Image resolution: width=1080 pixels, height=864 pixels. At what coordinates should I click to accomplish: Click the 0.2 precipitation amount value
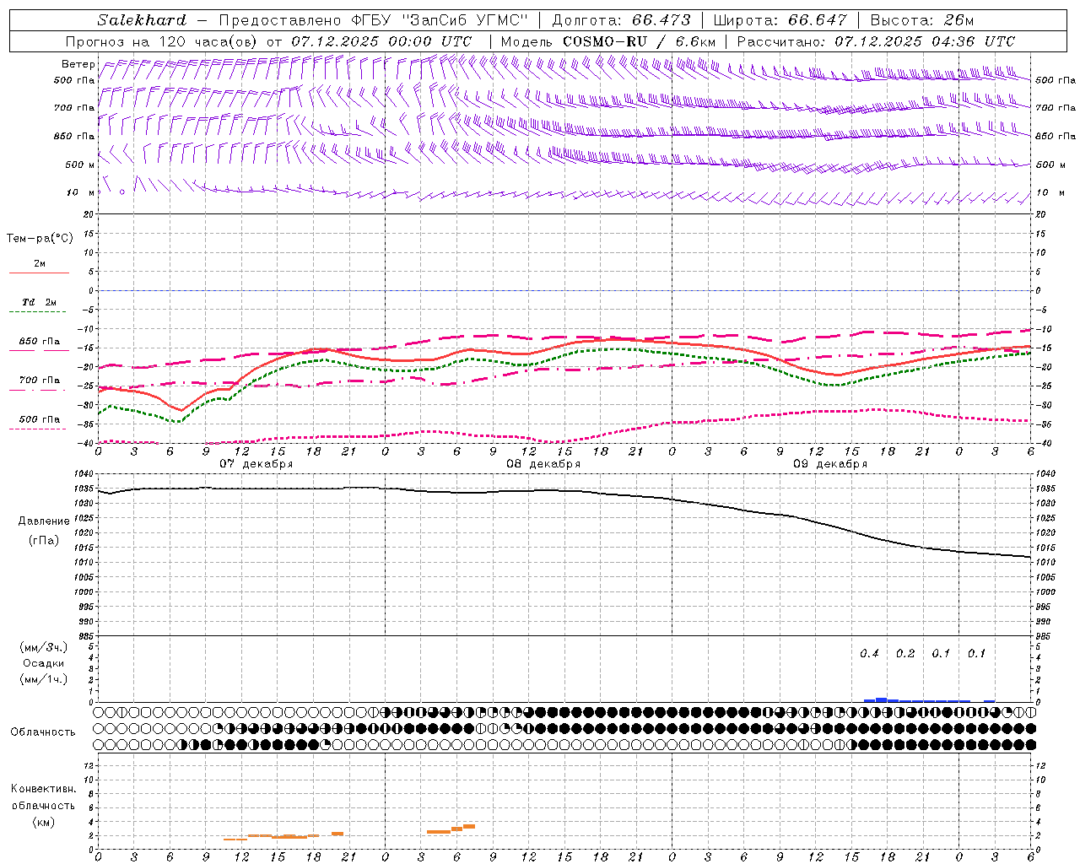905,654
